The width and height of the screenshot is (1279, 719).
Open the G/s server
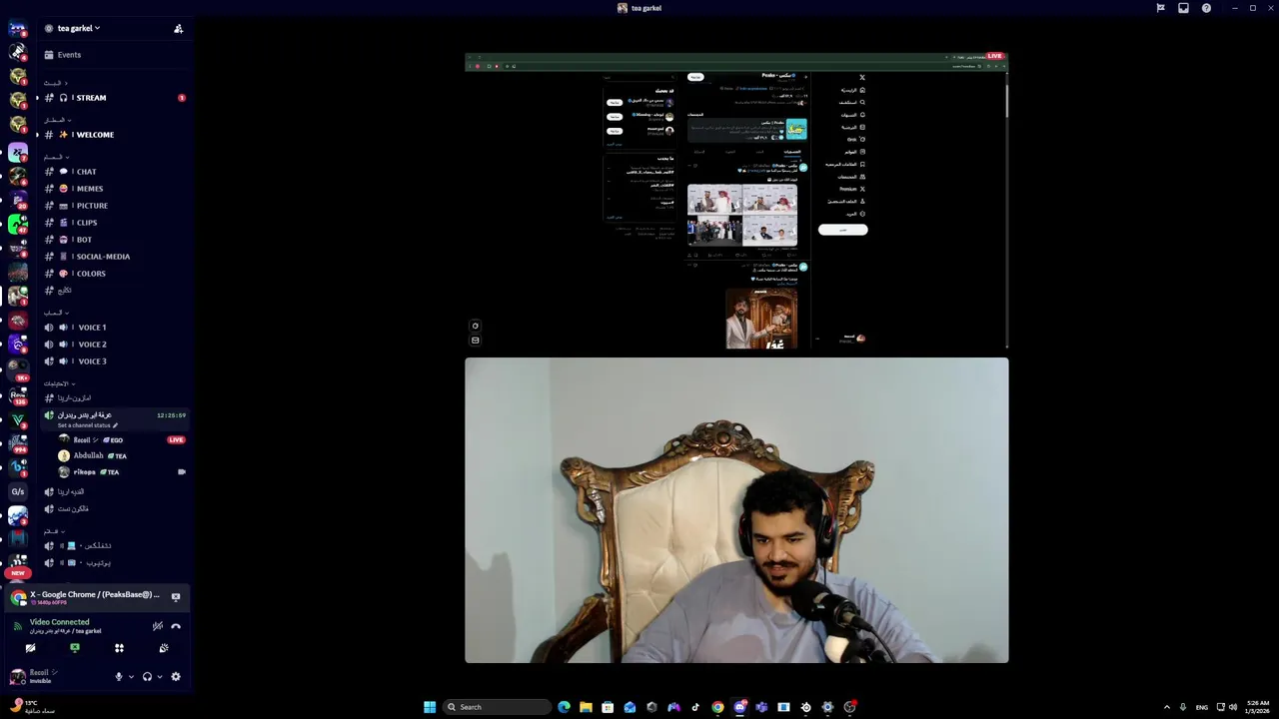coord(18,492)
